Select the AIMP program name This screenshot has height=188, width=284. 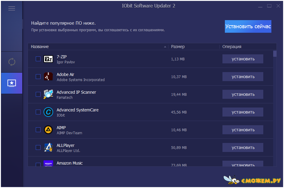(61, 128)
